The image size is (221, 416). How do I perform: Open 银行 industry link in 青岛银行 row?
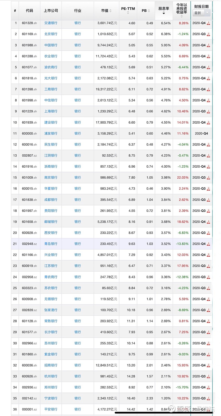click(x=78, y=244)
